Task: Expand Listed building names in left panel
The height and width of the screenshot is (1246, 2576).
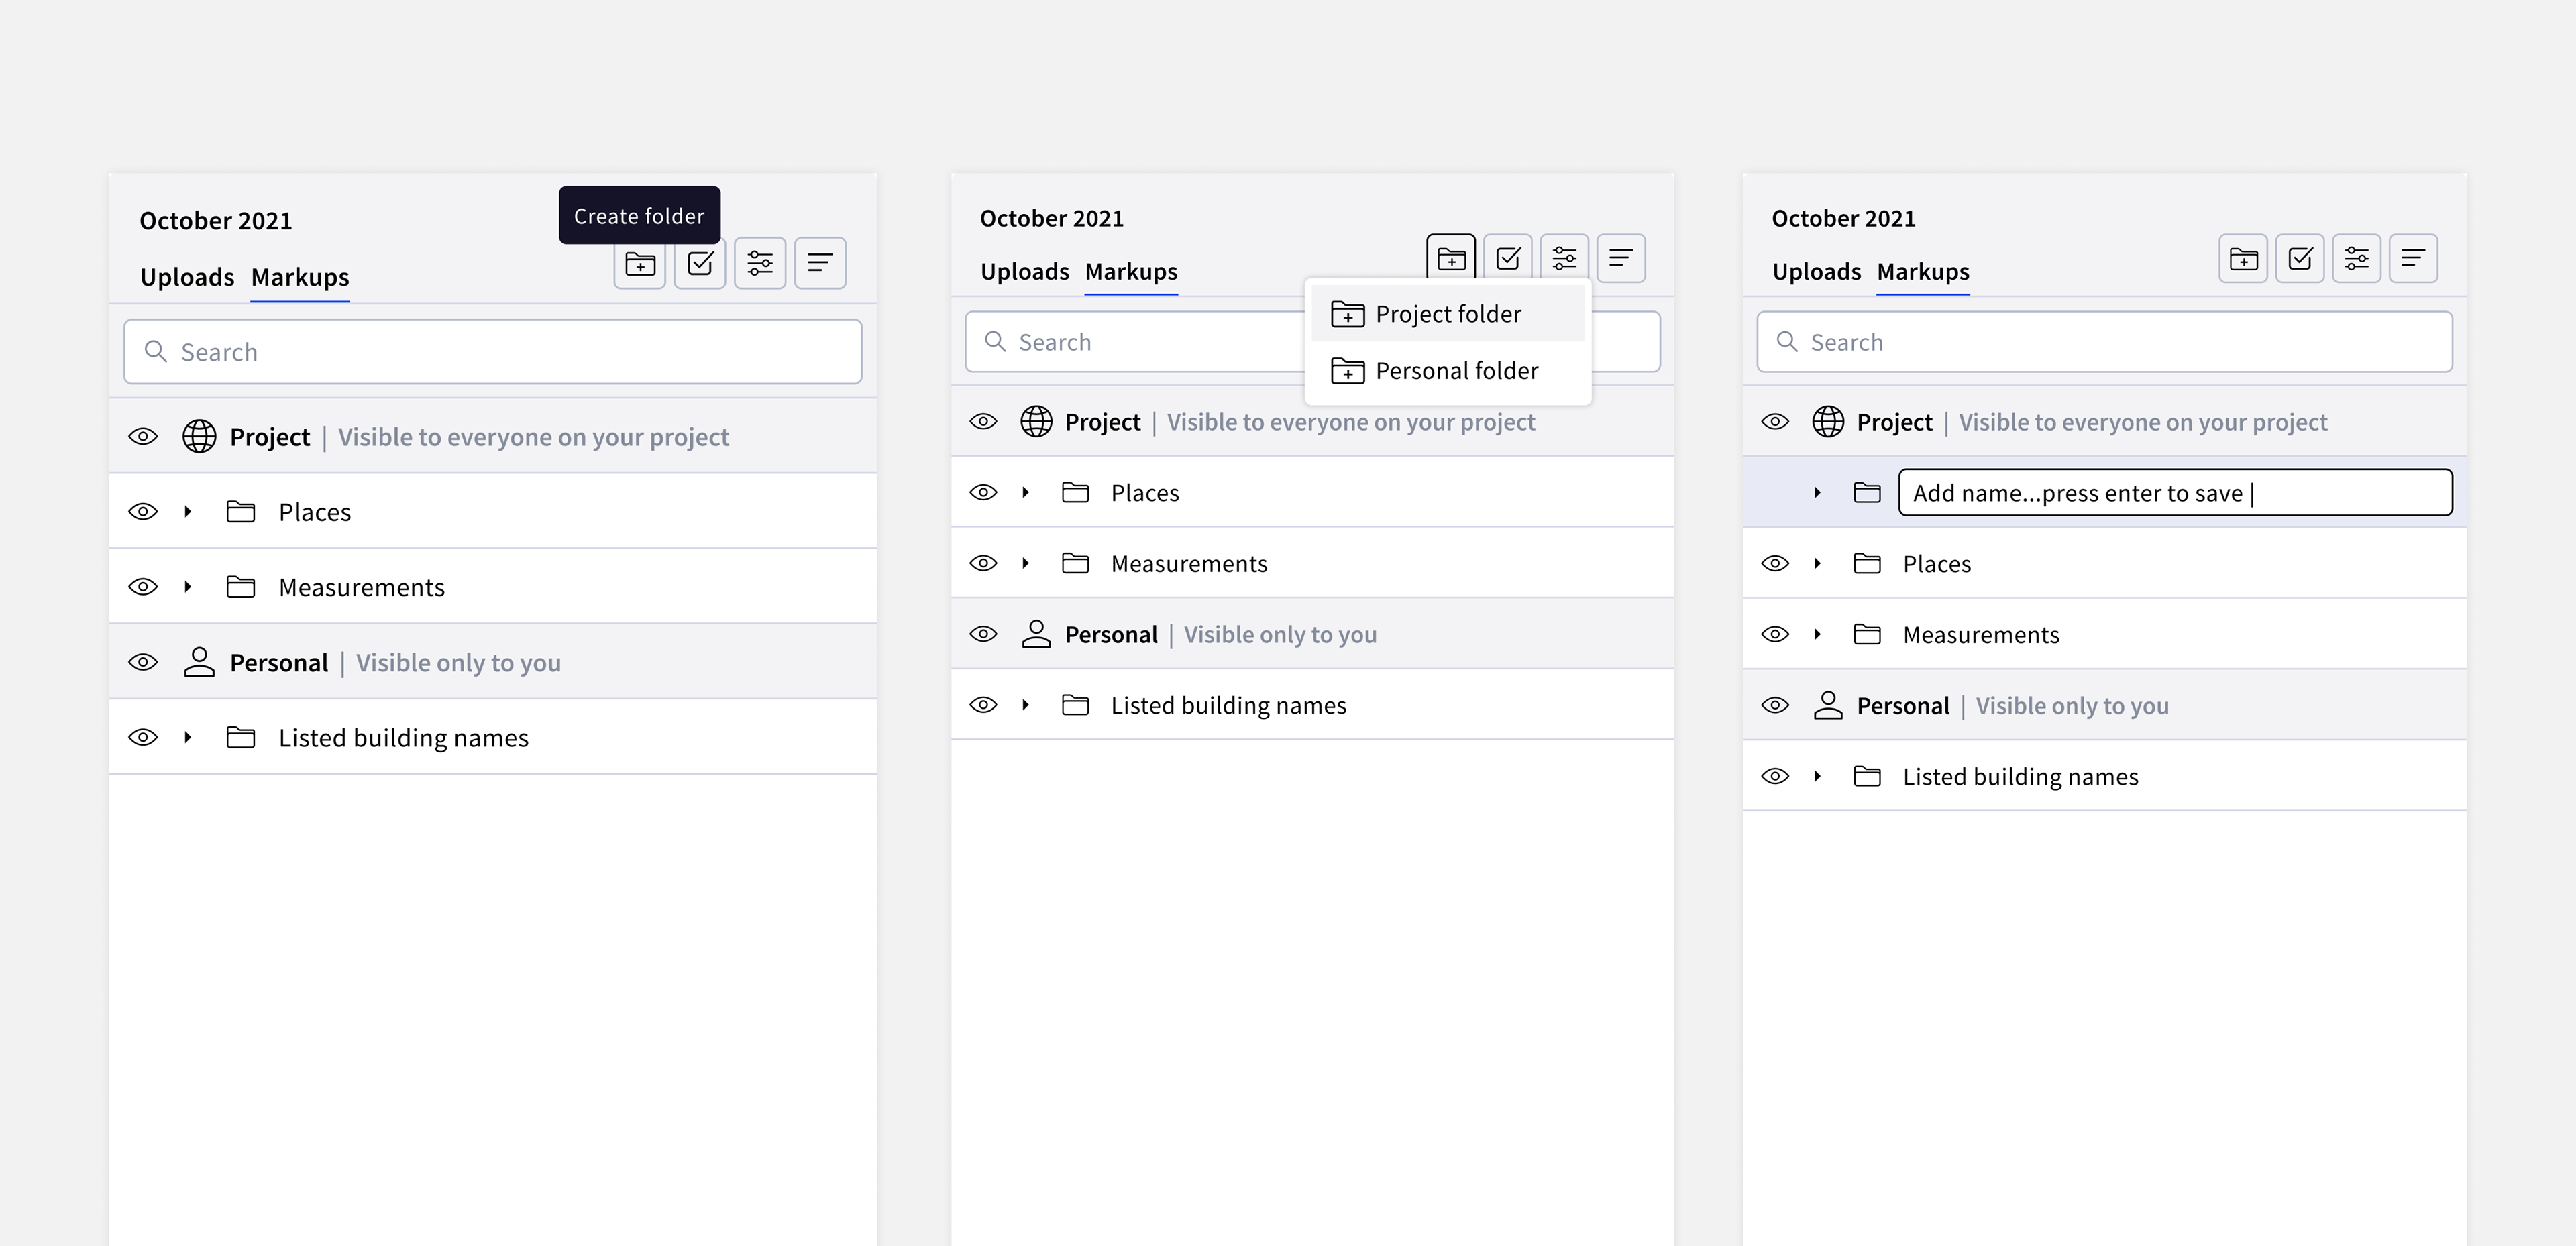Action: 188,738
